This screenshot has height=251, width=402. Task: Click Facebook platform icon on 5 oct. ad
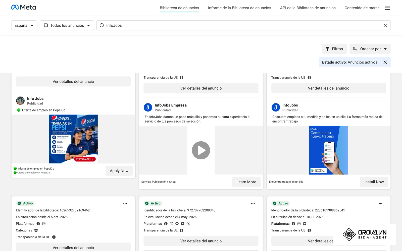[38, 224]
